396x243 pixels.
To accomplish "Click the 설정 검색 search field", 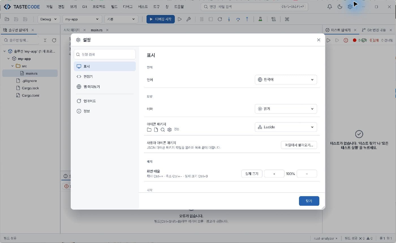I will 105,55.
